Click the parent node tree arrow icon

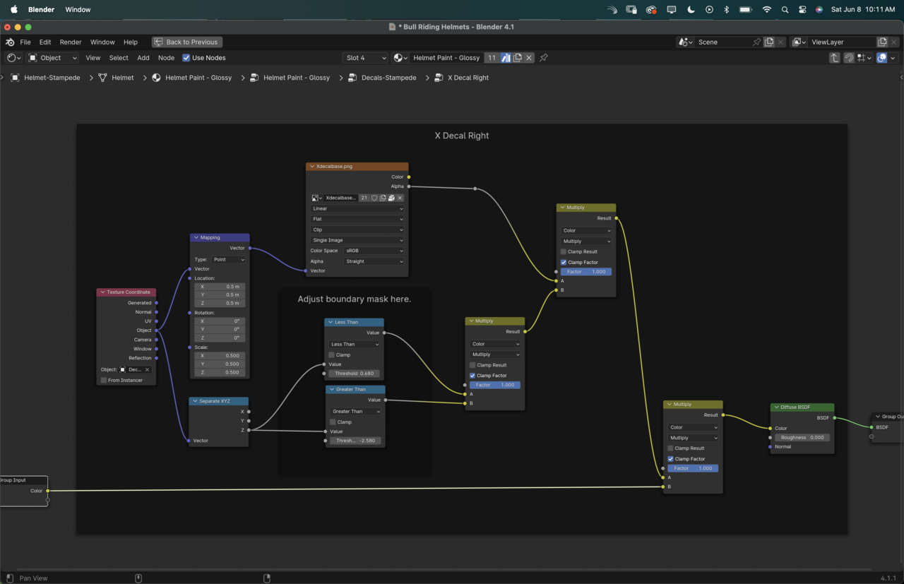pos(835,58)
